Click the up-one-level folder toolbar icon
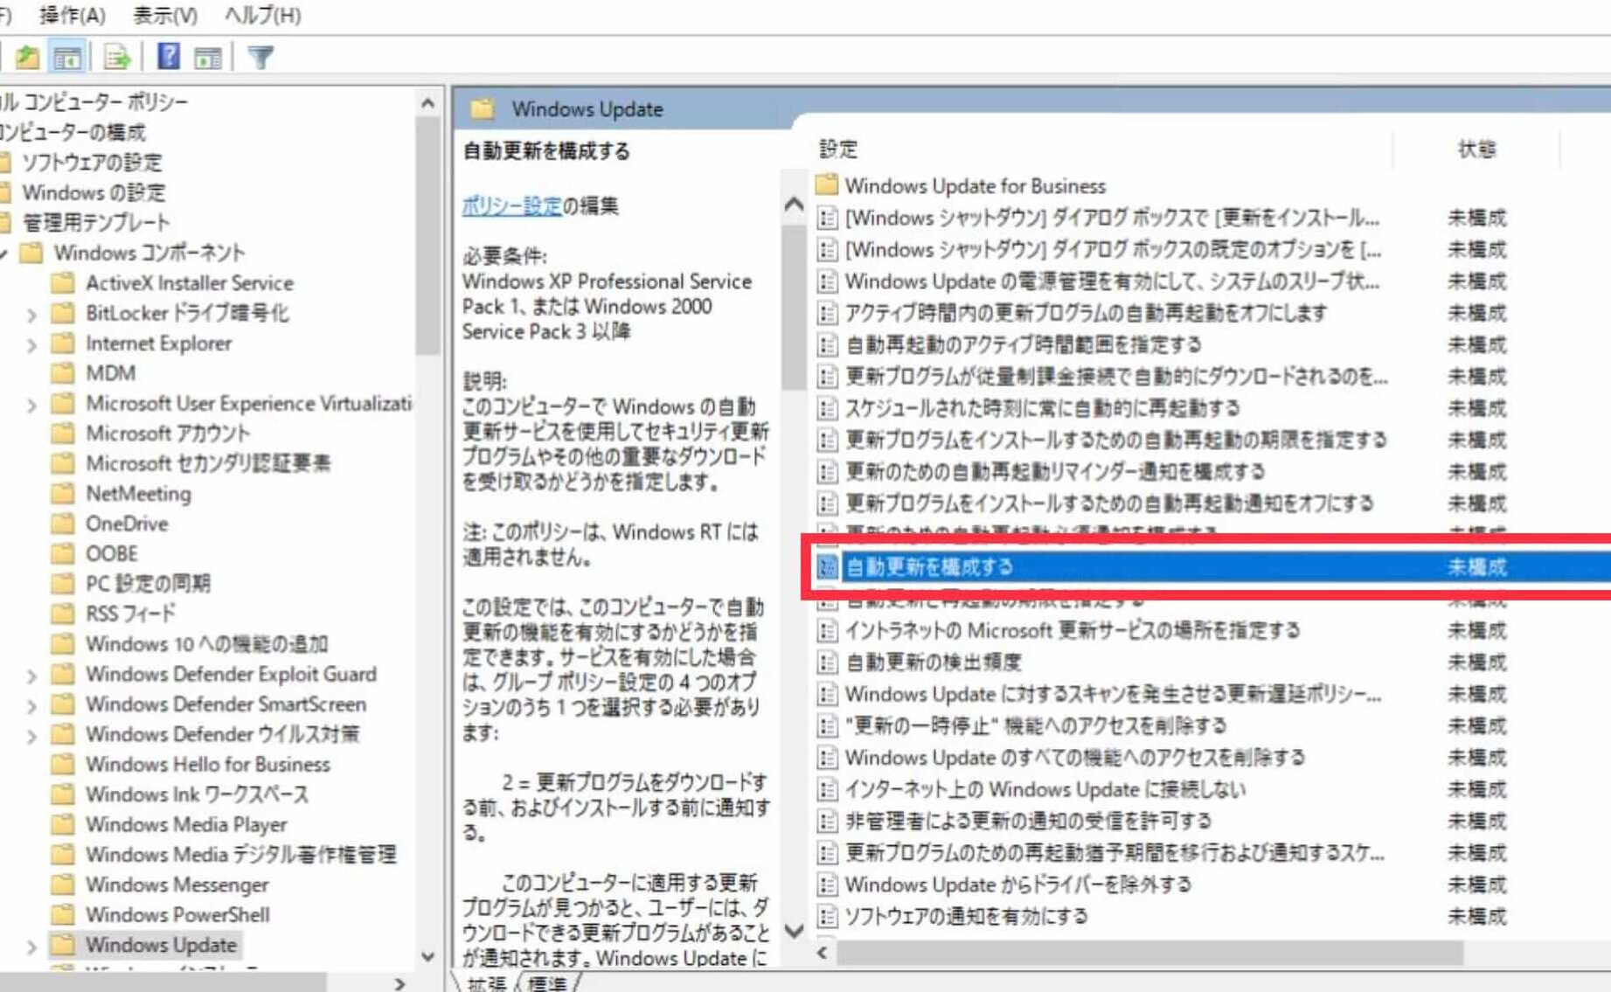This screenshot has height=992, width=1611. (x=27, y=58)
